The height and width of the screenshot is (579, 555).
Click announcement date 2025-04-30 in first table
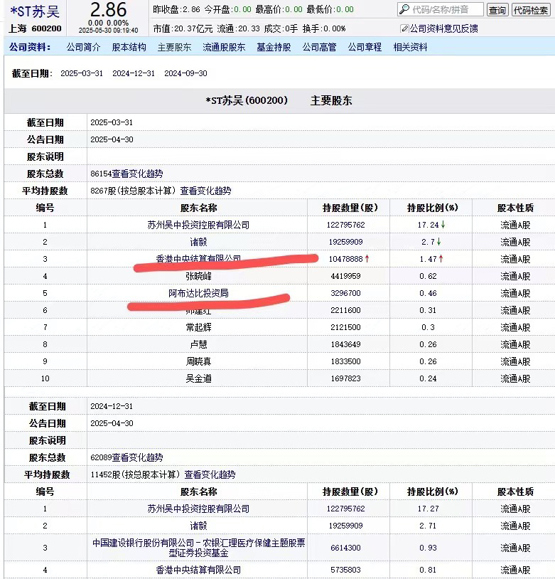tap(112, 139)
